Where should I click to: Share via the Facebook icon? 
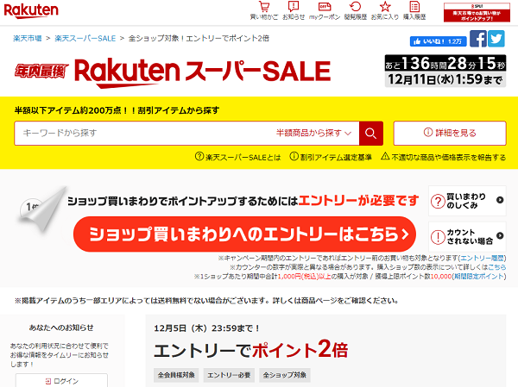coord(478,39)
